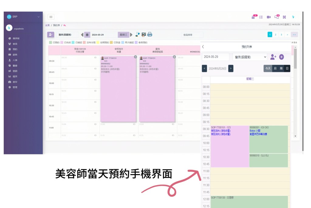Open the 醫美(銅鑼灣) dropdown in 預約列表 panel
Screen dimensions: 311x208
(250, 57)
